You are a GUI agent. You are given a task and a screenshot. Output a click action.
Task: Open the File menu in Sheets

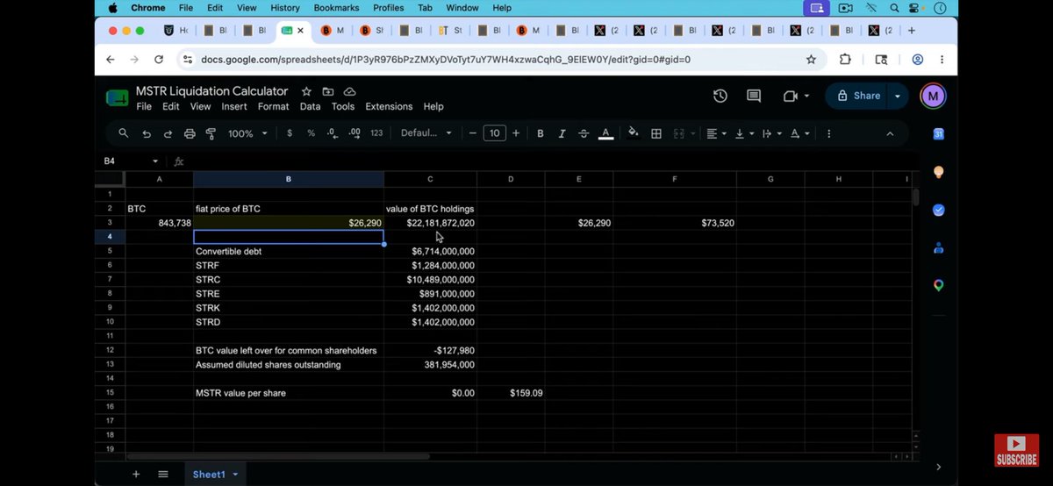(144, 106)
